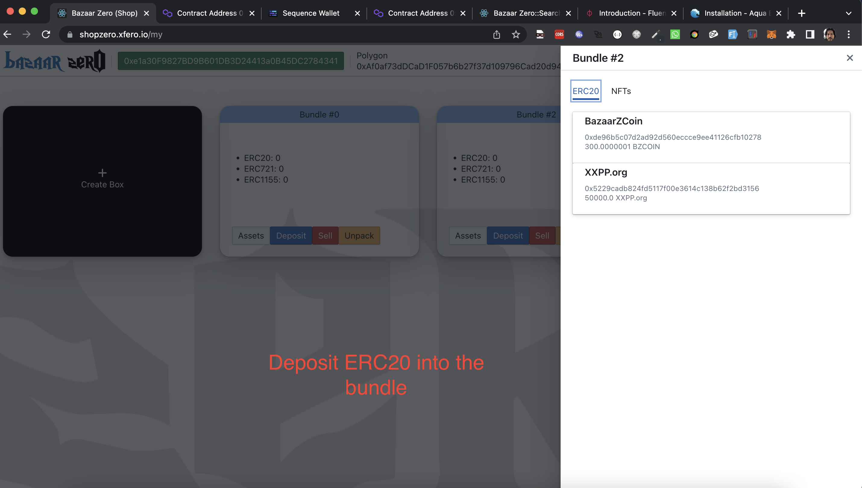Click the green wallet address button
The width and height of the screenshot is (862, 488).
click(231, 61)
